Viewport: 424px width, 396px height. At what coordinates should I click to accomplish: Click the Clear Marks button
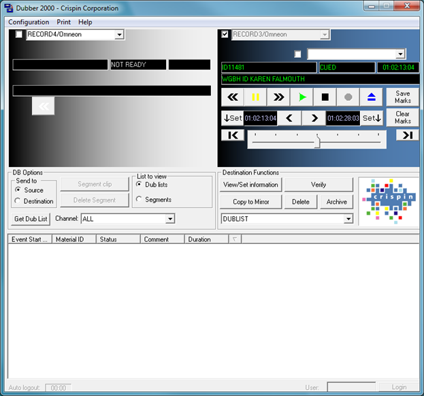tap(403, 117)
